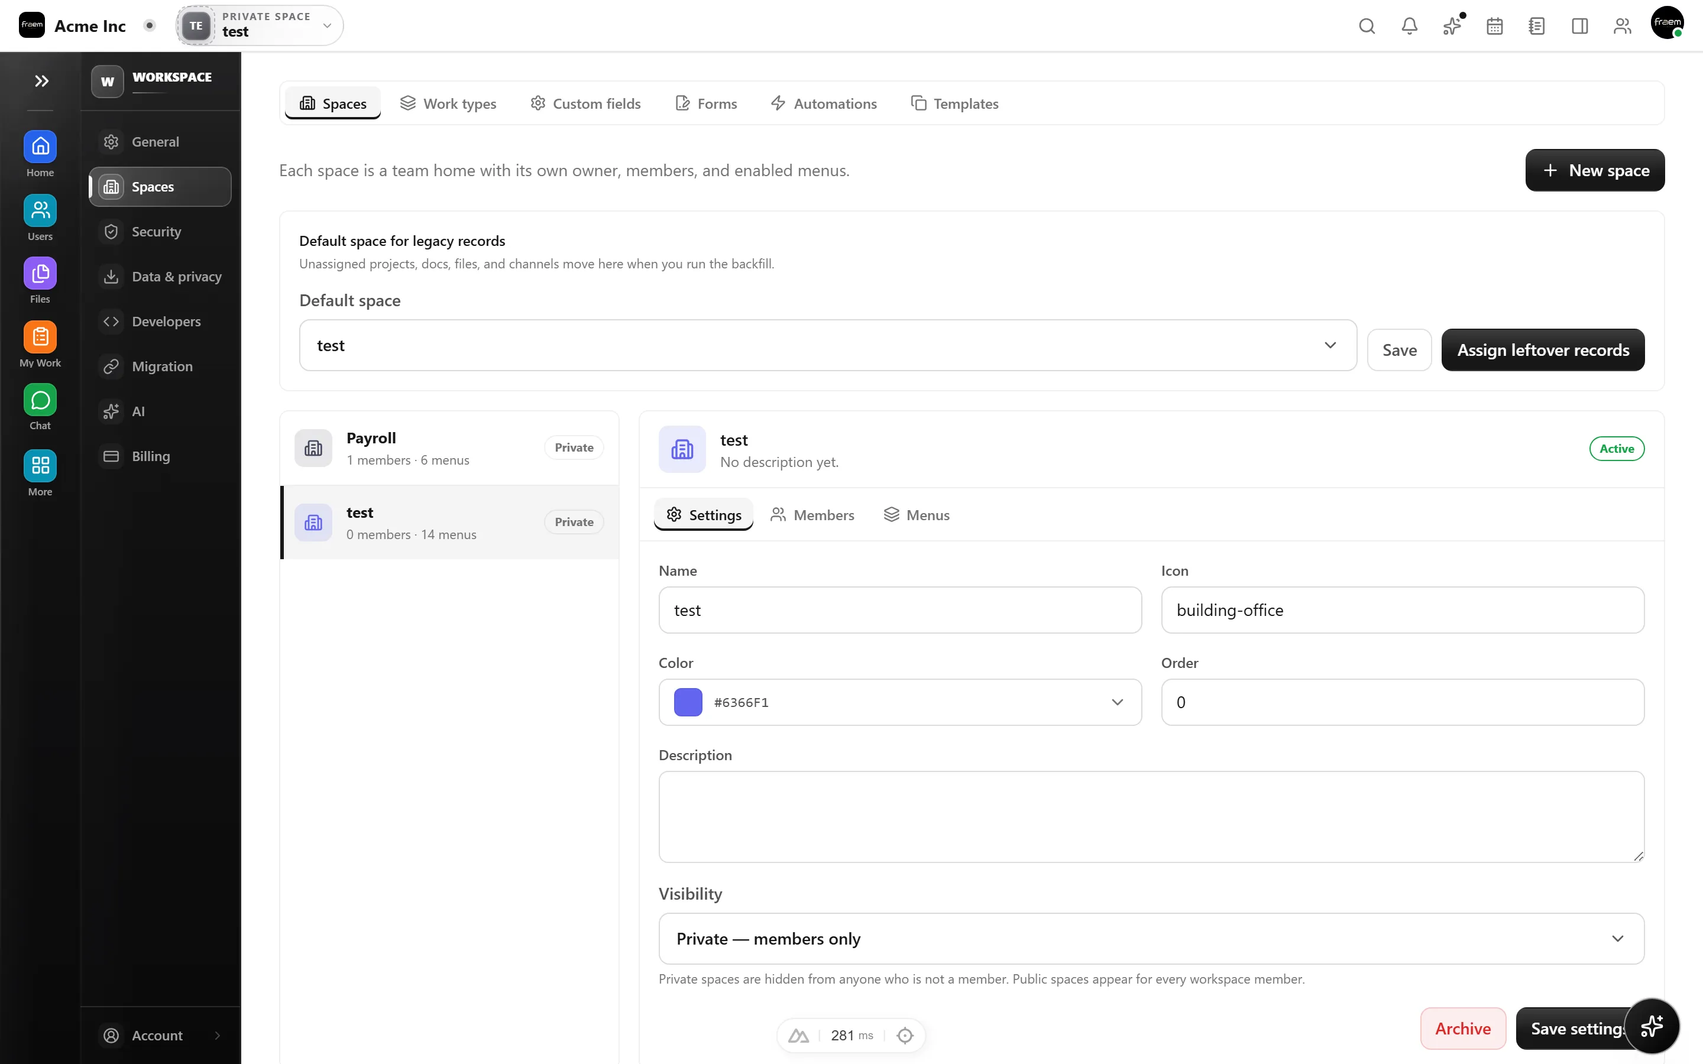
Task: Switch to the Members tab of test space
Action: click(x=812, y=514)
